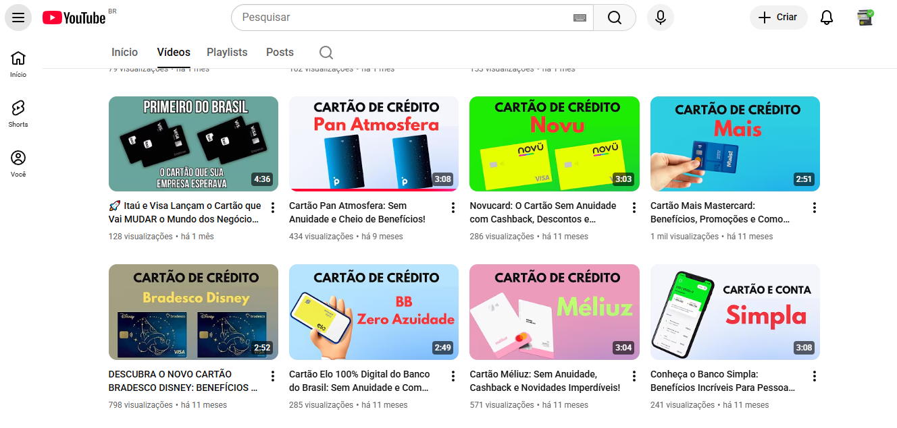Play the pink Méliuz thumbnail

click(x=555, y=312)
